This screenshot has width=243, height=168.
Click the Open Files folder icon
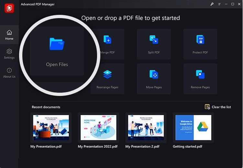57,44
